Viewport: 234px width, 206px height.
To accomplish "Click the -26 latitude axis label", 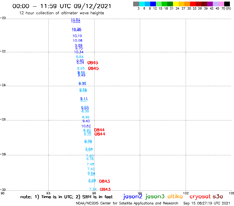I will click(3, 119).
